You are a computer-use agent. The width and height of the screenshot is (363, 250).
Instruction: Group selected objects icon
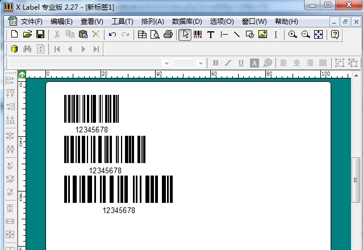pos(340,63)
